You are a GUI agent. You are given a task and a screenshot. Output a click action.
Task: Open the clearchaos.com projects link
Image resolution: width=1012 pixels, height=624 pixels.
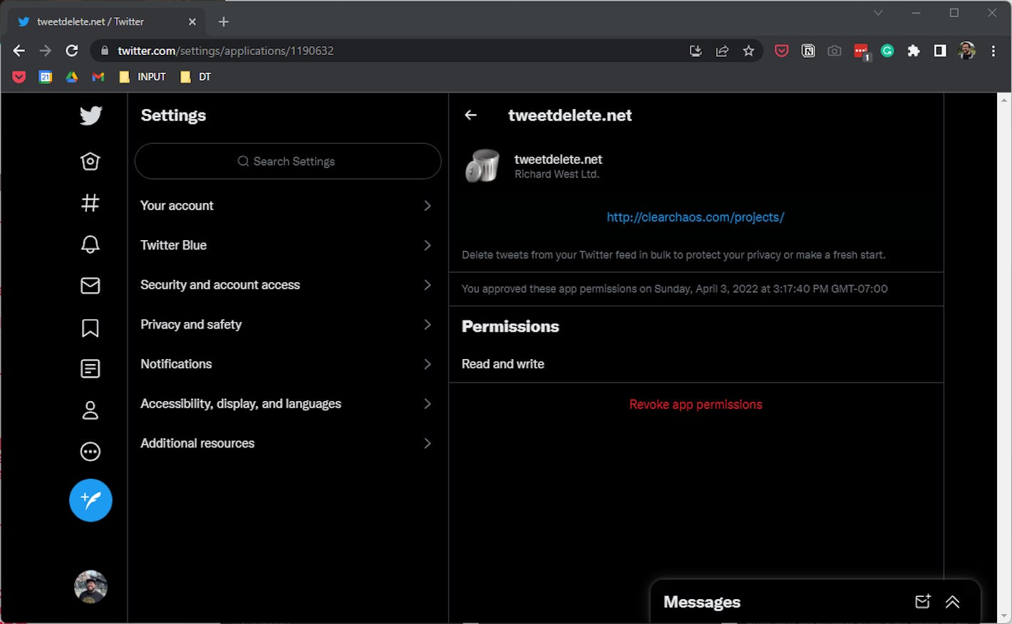(x=695, y=217)
